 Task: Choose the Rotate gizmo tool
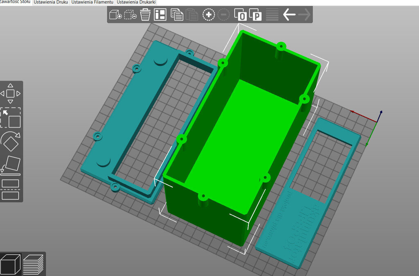[11, 141]
